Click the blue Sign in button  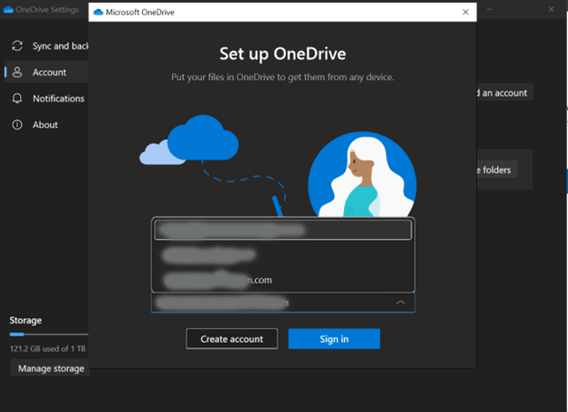[334, 339]
